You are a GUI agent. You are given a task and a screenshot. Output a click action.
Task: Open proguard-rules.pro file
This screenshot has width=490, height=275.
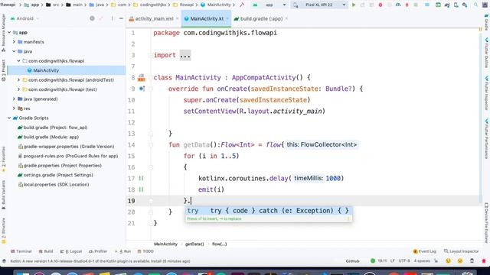tap(68, 156)
